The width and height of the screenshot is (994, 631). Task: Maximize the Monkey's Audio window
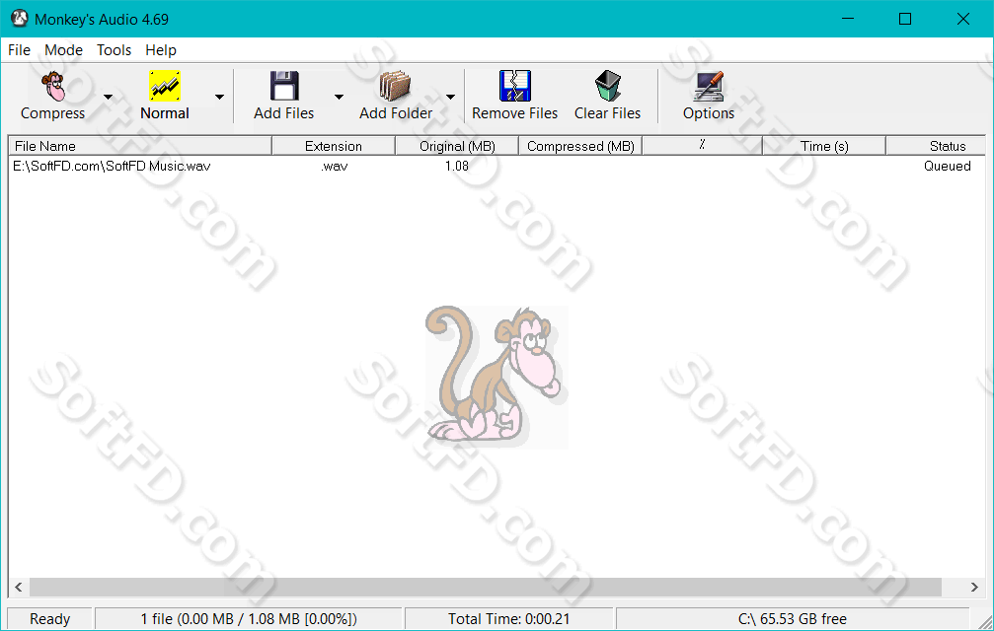click(x=905, y=19)
